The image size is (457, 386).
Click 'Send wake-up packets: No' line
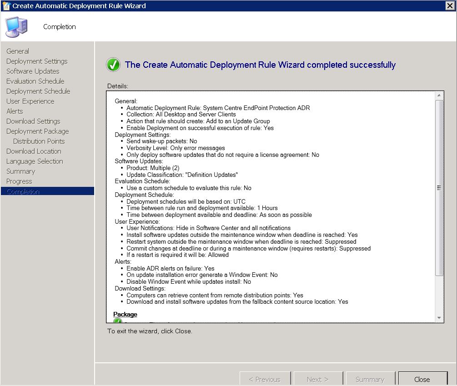click(162, 141)
